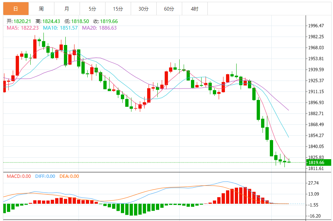
Task: Click the high price 1824.43 value
Action: [x=51, y=21]
